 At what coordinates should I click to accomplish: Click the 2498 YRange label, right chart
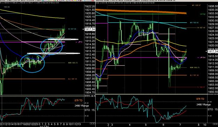coord(204,104)
